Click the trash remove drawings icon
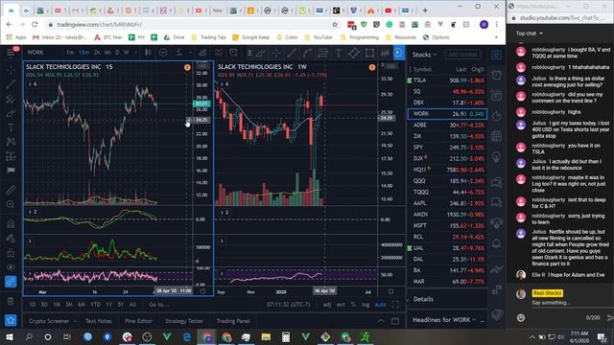The height and width of the screenshot is (345, 614). click(11, 301)
